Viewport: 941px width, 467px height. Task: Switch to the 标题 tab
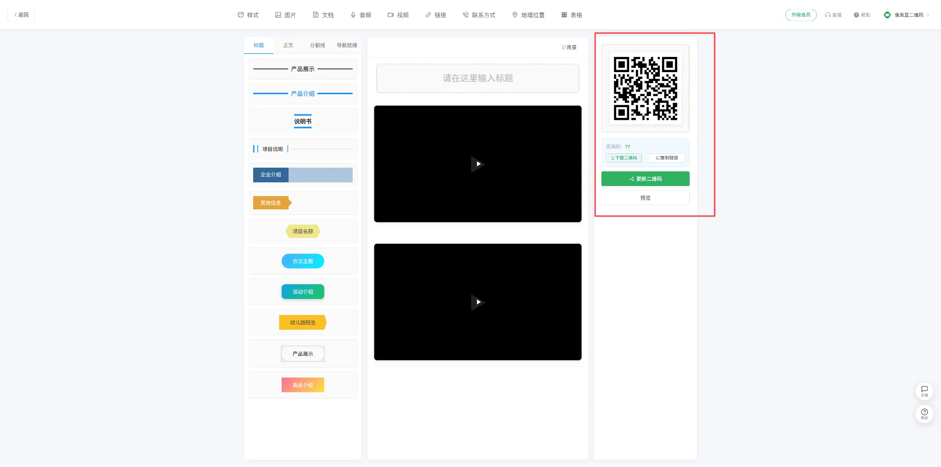259,45
